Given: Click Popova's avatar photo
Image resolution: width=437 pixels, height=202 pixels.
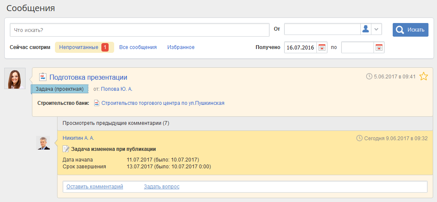Looking at the screenshot, I should [15, 78].
